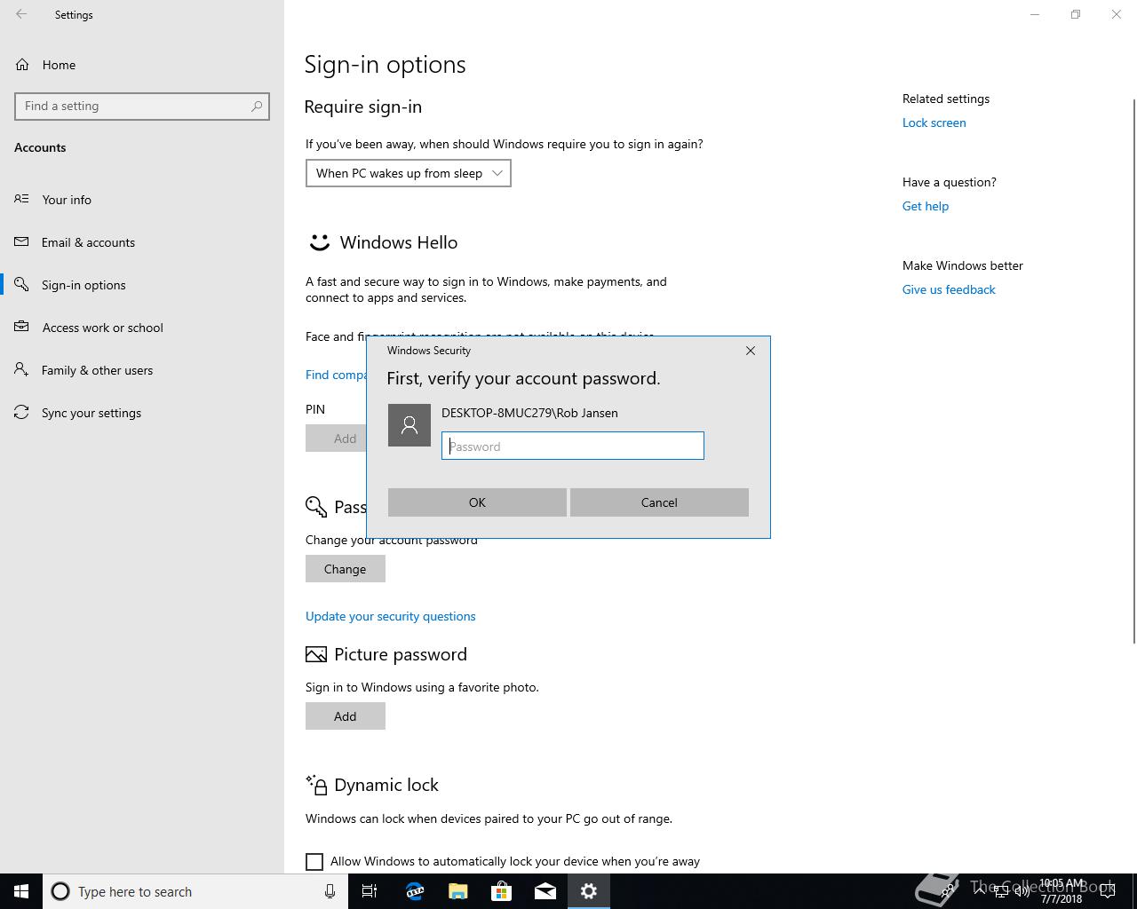Click the Sync your settings icon

(21, 412)
